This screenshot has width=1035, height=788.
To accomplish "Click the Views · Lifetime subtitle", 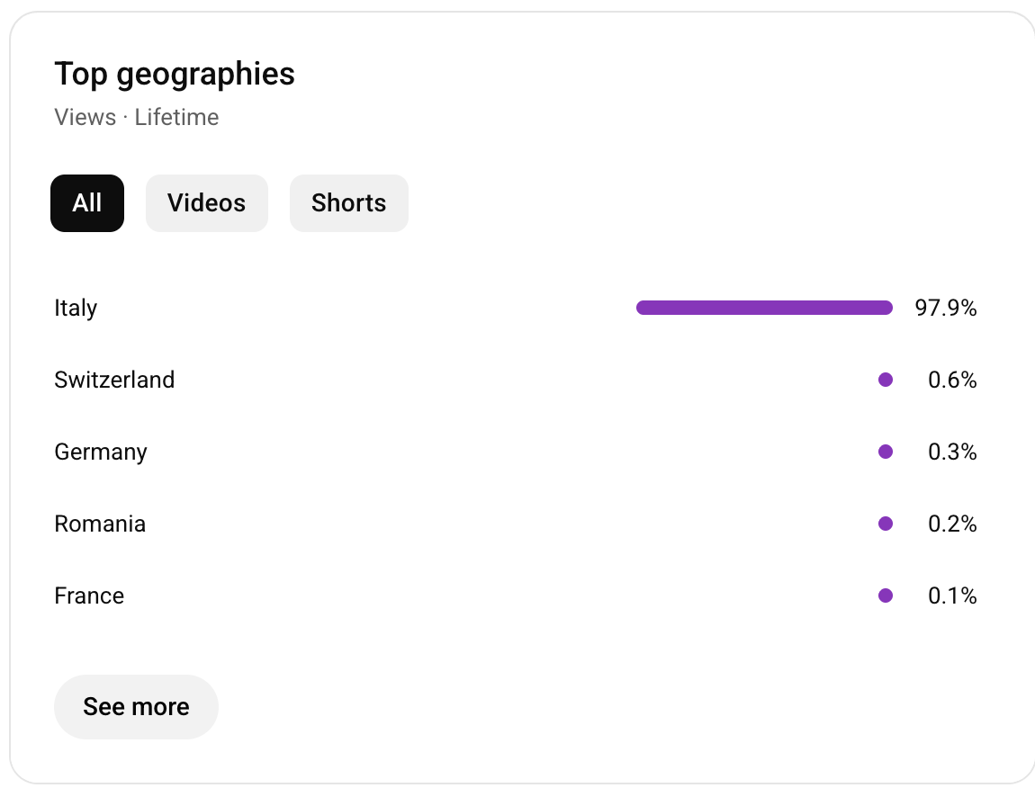I will (137, 117).
